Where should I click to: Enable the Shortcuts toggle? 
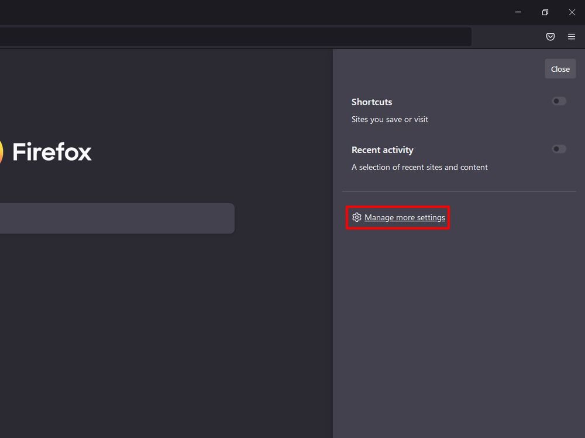coord(559,101)
